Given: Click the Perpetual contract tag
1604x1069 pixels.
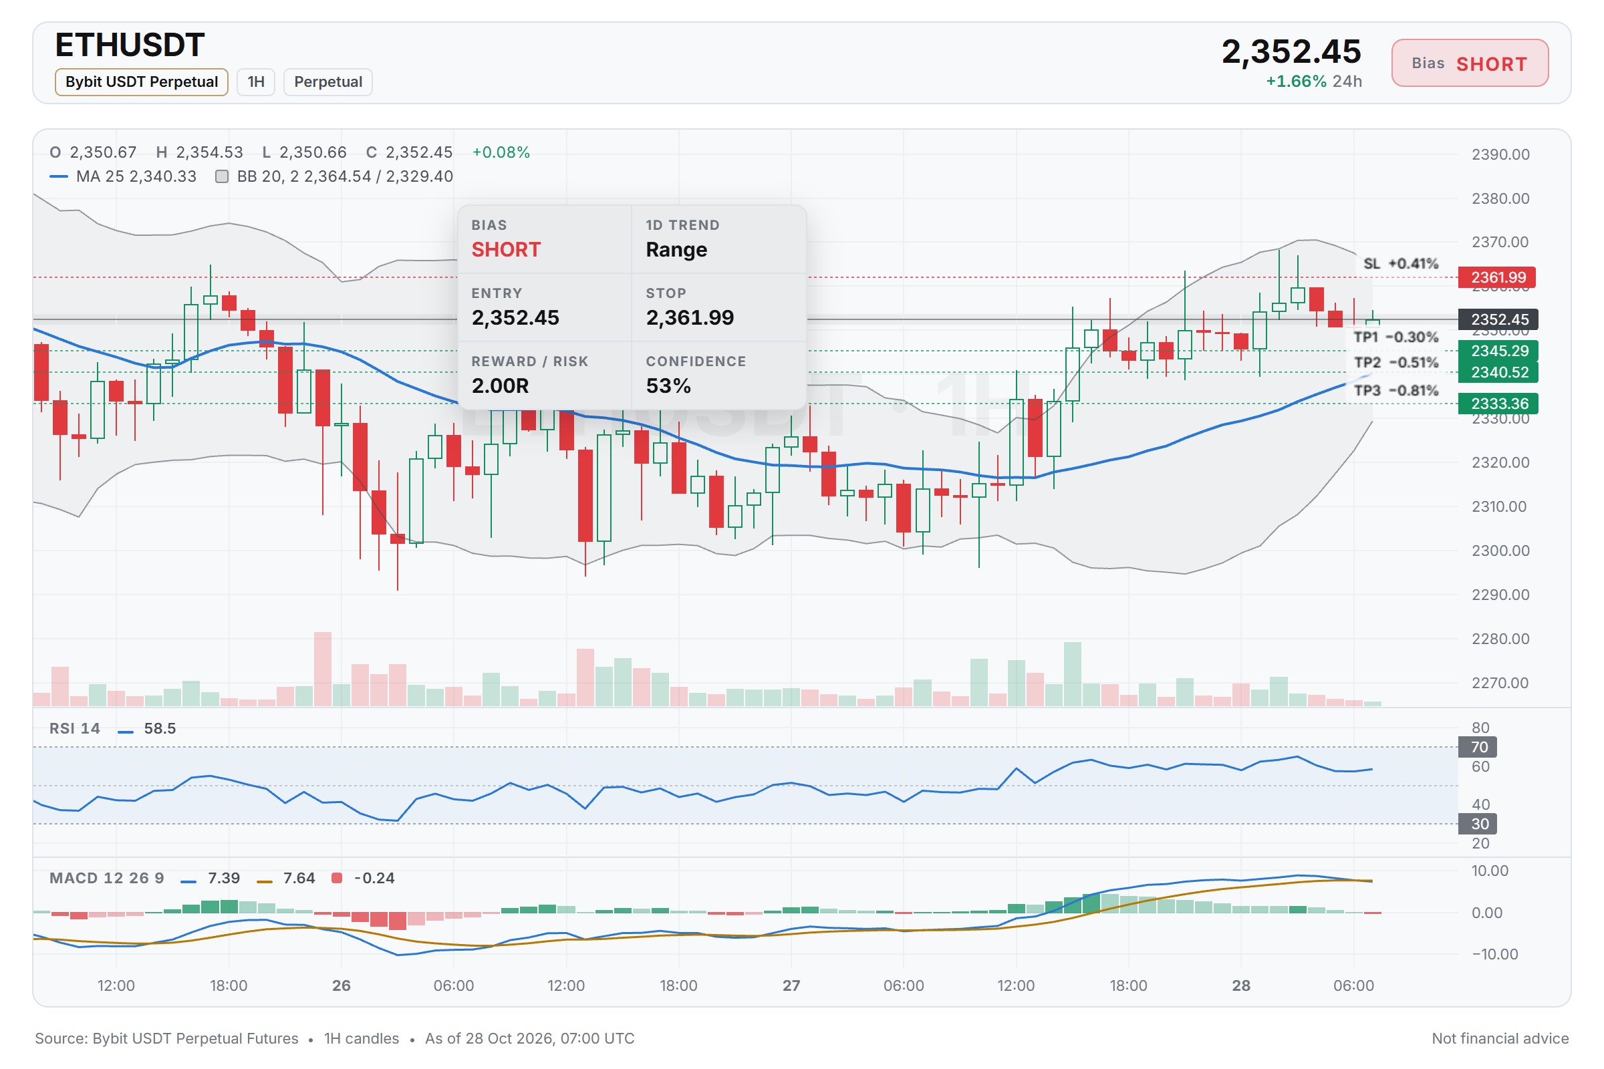Looking at the screenshot, I should (328, 82).
